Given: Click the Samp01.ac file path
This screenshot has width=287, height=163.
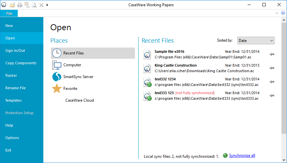Looking at the screenshot, I should 203,57.
